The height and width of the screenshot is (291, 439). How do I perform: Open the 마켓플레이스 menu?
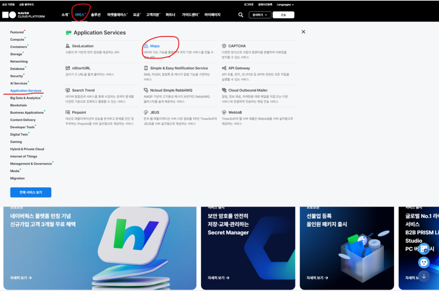[x=117, y=15]
